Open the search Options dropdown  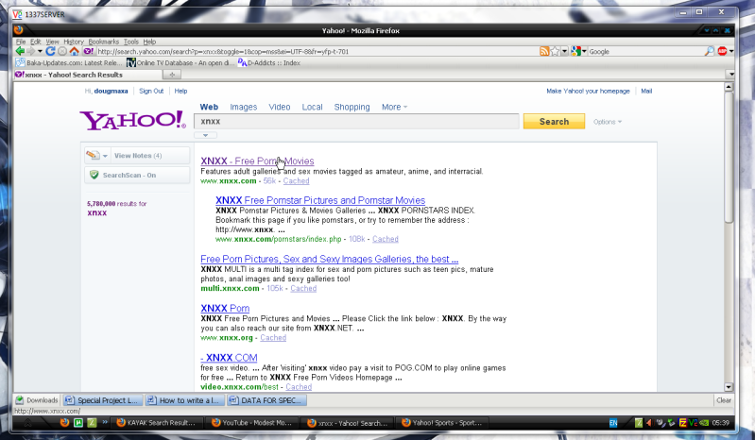coord(608,122)
